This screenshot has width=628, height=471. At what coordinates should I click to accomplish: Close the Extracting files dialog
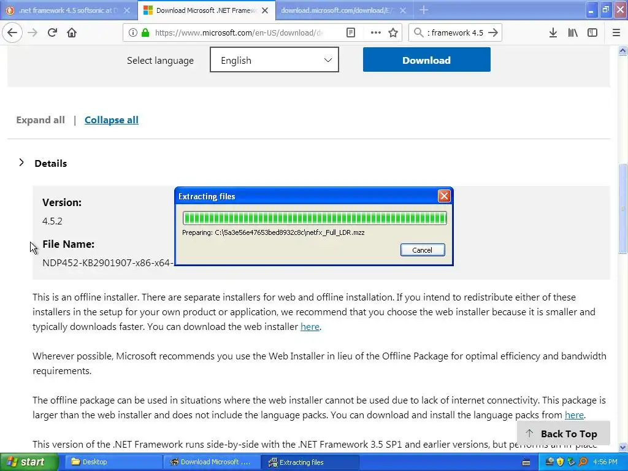tap(444, 196)
